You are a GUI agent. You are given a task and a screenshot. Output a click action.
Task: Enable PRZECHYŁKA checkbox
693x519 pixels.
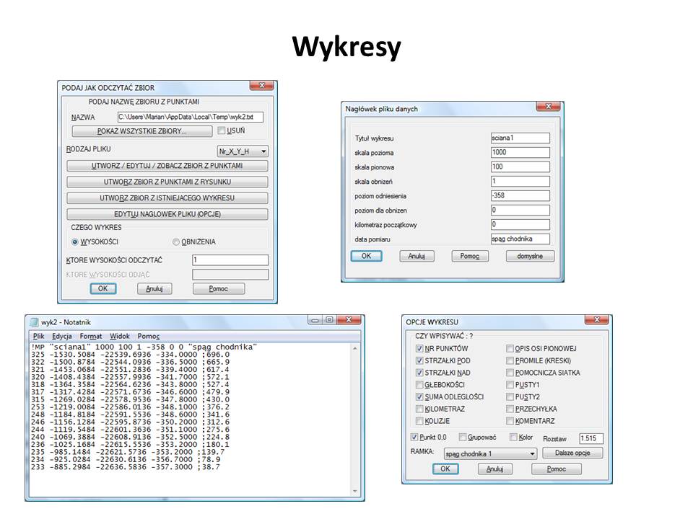click(510, 409)
